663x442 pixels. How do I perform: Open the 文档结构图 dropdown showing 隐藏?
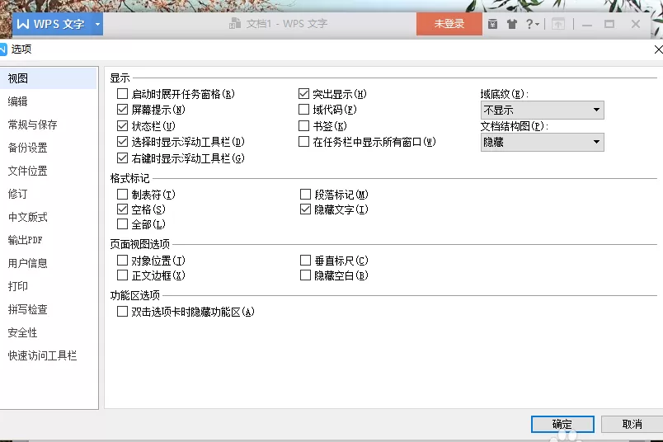[542, 142]
